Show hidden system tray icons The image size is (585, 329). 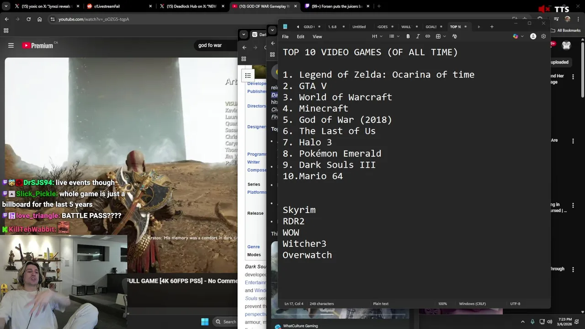523,321
